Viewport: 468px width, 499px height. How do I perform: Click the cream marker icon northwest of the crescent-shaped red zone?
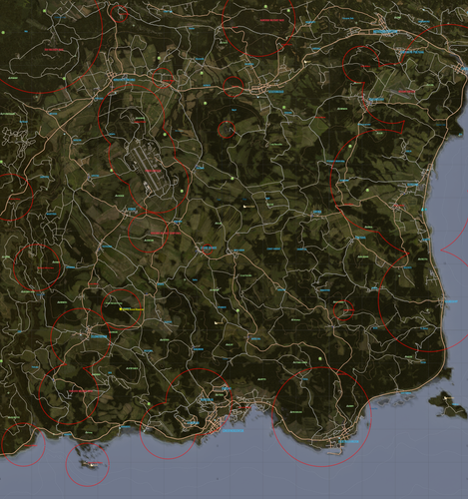(306, 62)
